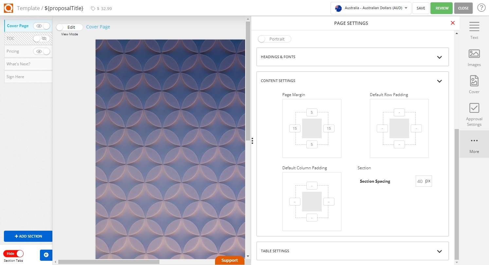Click the blue back arrow button
This screenshot has height=265, width=489.
coord(46,255)
